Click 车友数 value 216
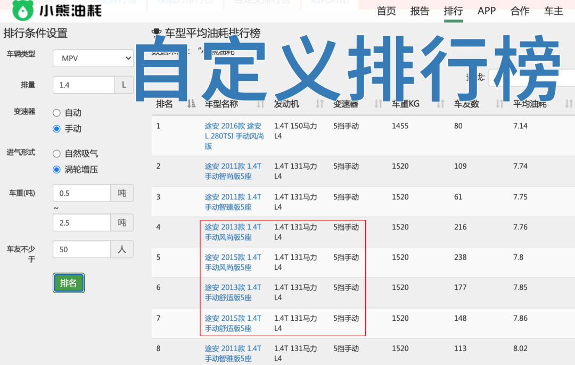Screen dimensions: 575x365 [460, 227]
